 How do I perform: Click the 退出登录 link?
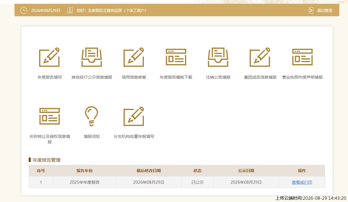325,10
